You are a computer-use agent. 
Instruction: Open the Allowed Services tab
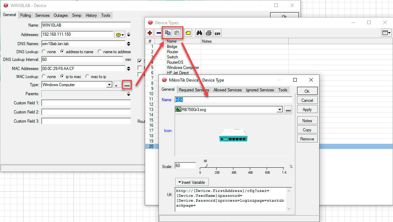coord(227,90)
